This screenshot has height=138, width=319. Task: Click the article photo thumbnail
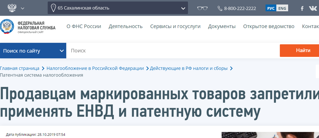(x=270, y=135)
